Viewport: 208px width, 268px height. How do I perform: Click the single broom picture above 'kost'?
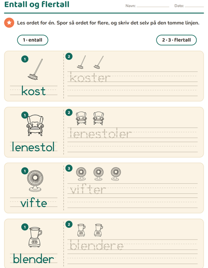pos(35,70)
